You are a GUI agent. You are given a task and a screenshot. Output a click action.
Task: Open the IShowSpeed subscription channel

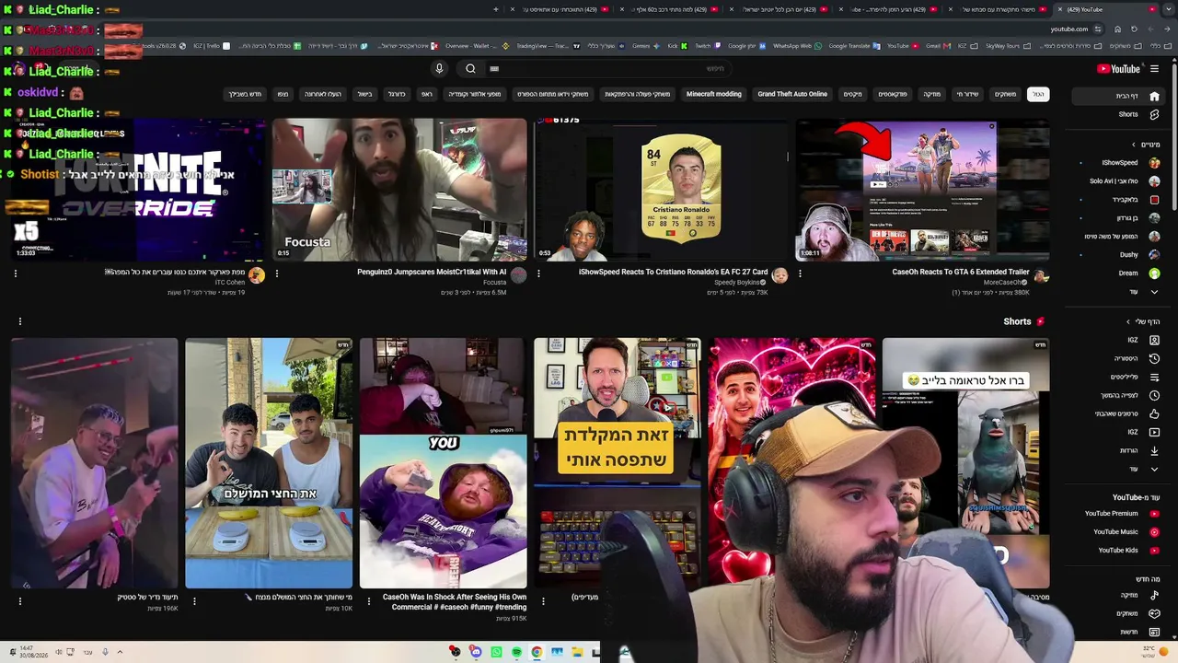(1120, 163)
